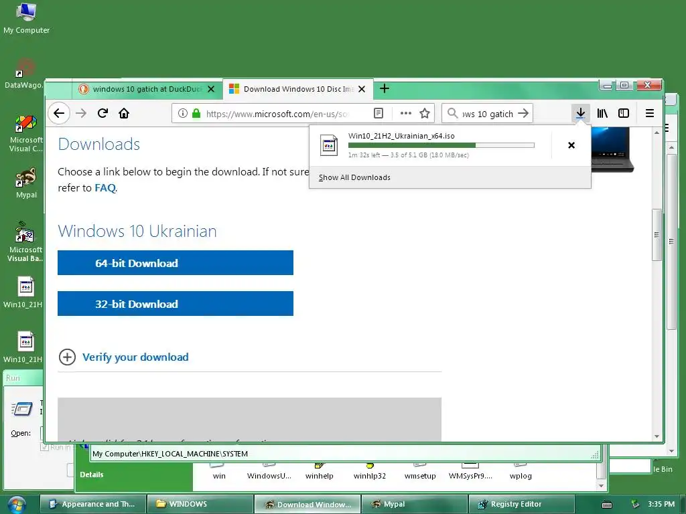Switch to WINDOWS folder taskbar button
686x514 pixels.
200,504
